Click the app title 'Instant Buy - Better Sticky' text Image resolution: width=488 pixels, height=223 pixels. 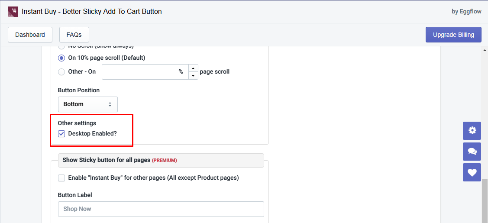click(x=92, y=12)
